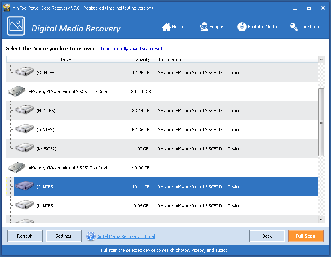
Task: Select the (K: FAT32) partition row
Action: pos(163,148)
